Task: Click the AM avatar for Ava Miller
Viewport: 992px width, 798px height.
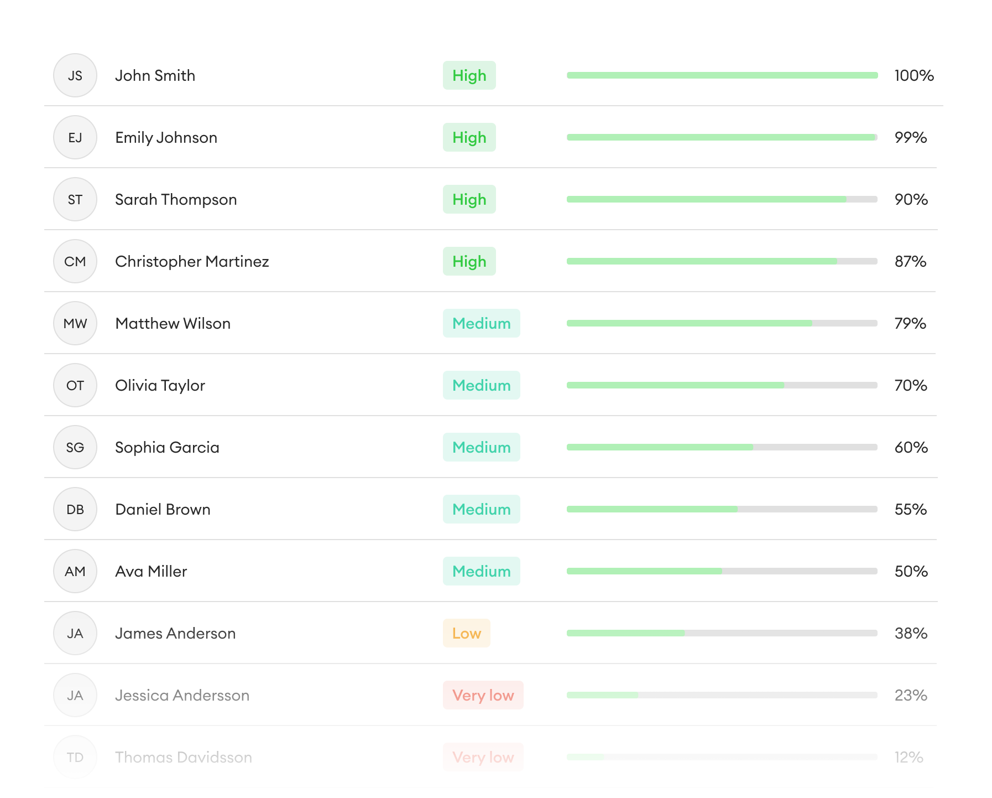Action: (75, 571)
